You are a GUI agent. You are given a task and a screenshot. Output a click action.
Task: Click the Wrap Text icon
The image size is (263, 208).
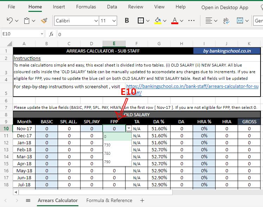[225, 21]
